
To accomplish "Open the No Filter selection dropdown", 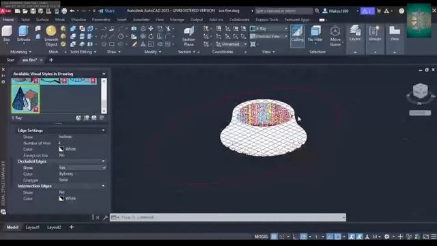I will coord(315,35).
